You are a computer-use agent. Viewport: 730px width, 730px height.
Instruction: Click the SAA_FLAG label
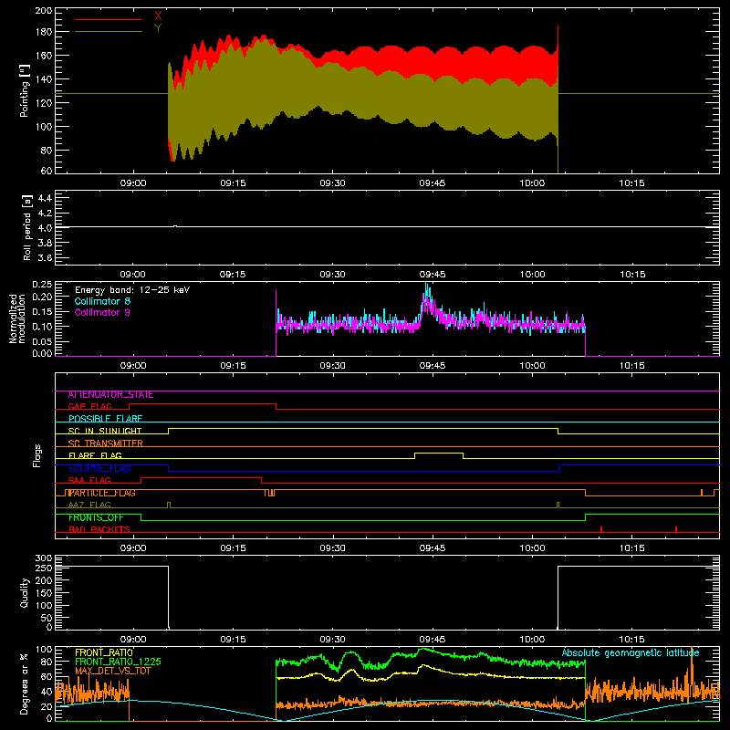(x=89, y=480)
